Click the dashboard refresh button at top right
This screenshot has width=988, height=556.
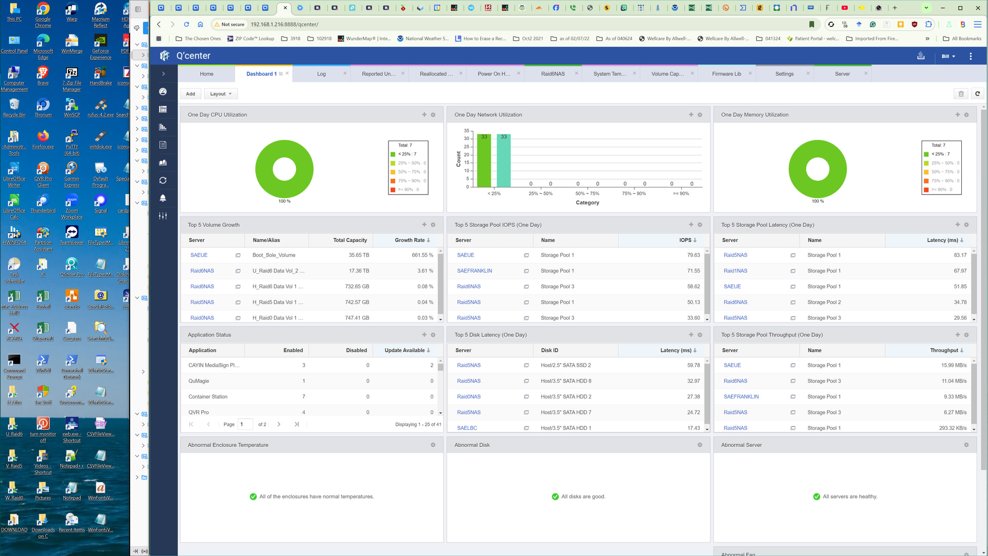pos(977,94)
